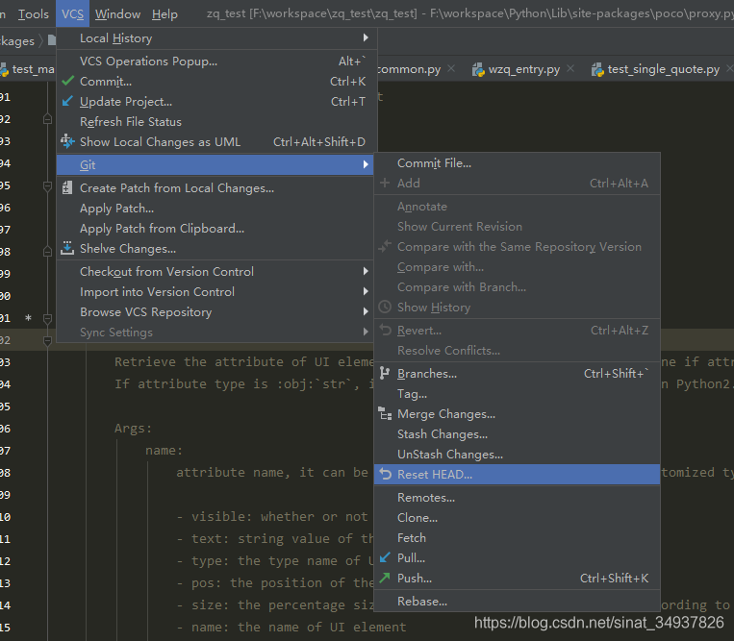This screenshot has height=641, width=734.
Task: Click the Revert arrow icon
Action: (x=385, y=330)
